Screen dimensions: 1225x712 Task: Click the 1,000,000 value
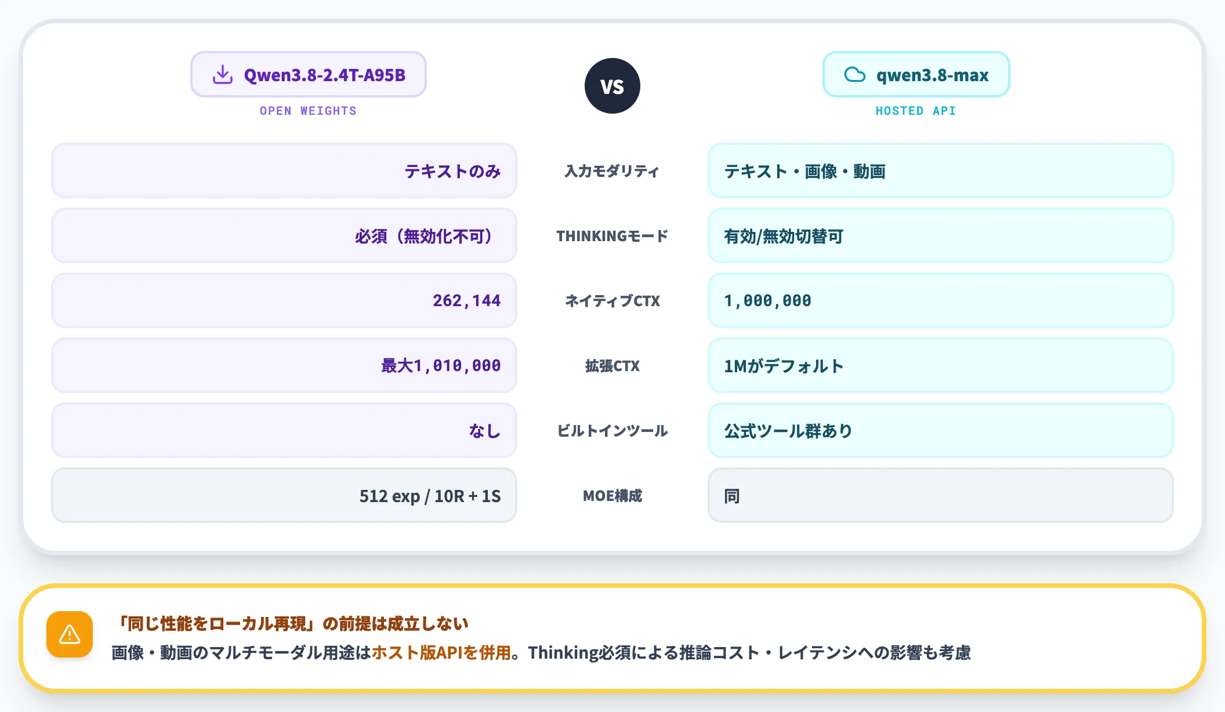point(767,301)
